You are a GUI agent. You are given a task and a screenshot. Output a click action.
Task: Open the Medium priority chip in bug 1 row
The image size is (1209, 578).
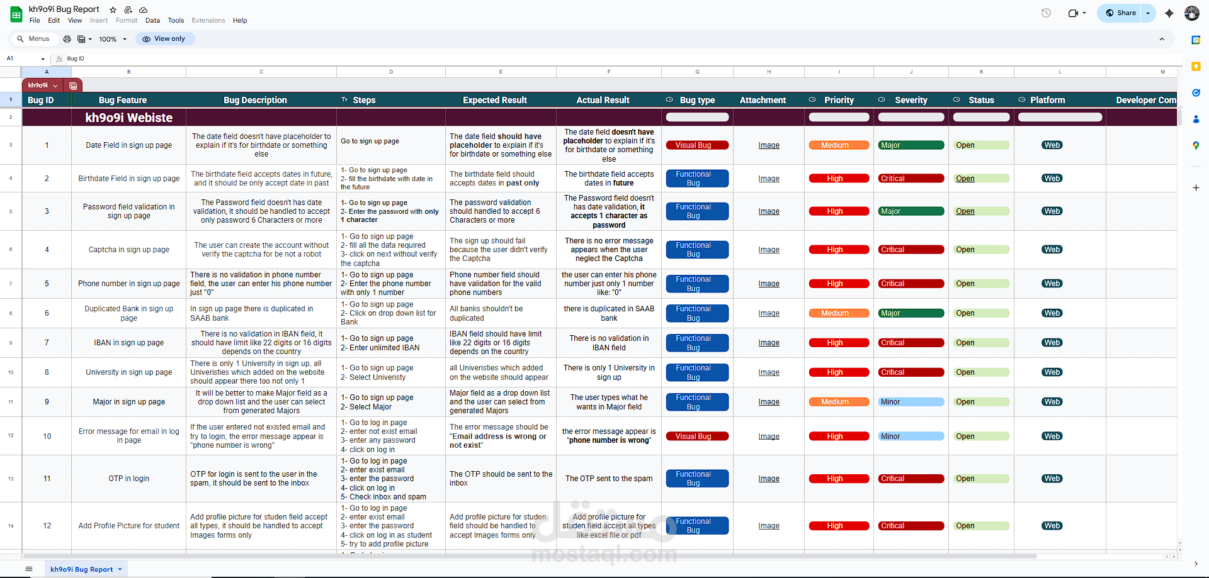(x=839, y=145)
